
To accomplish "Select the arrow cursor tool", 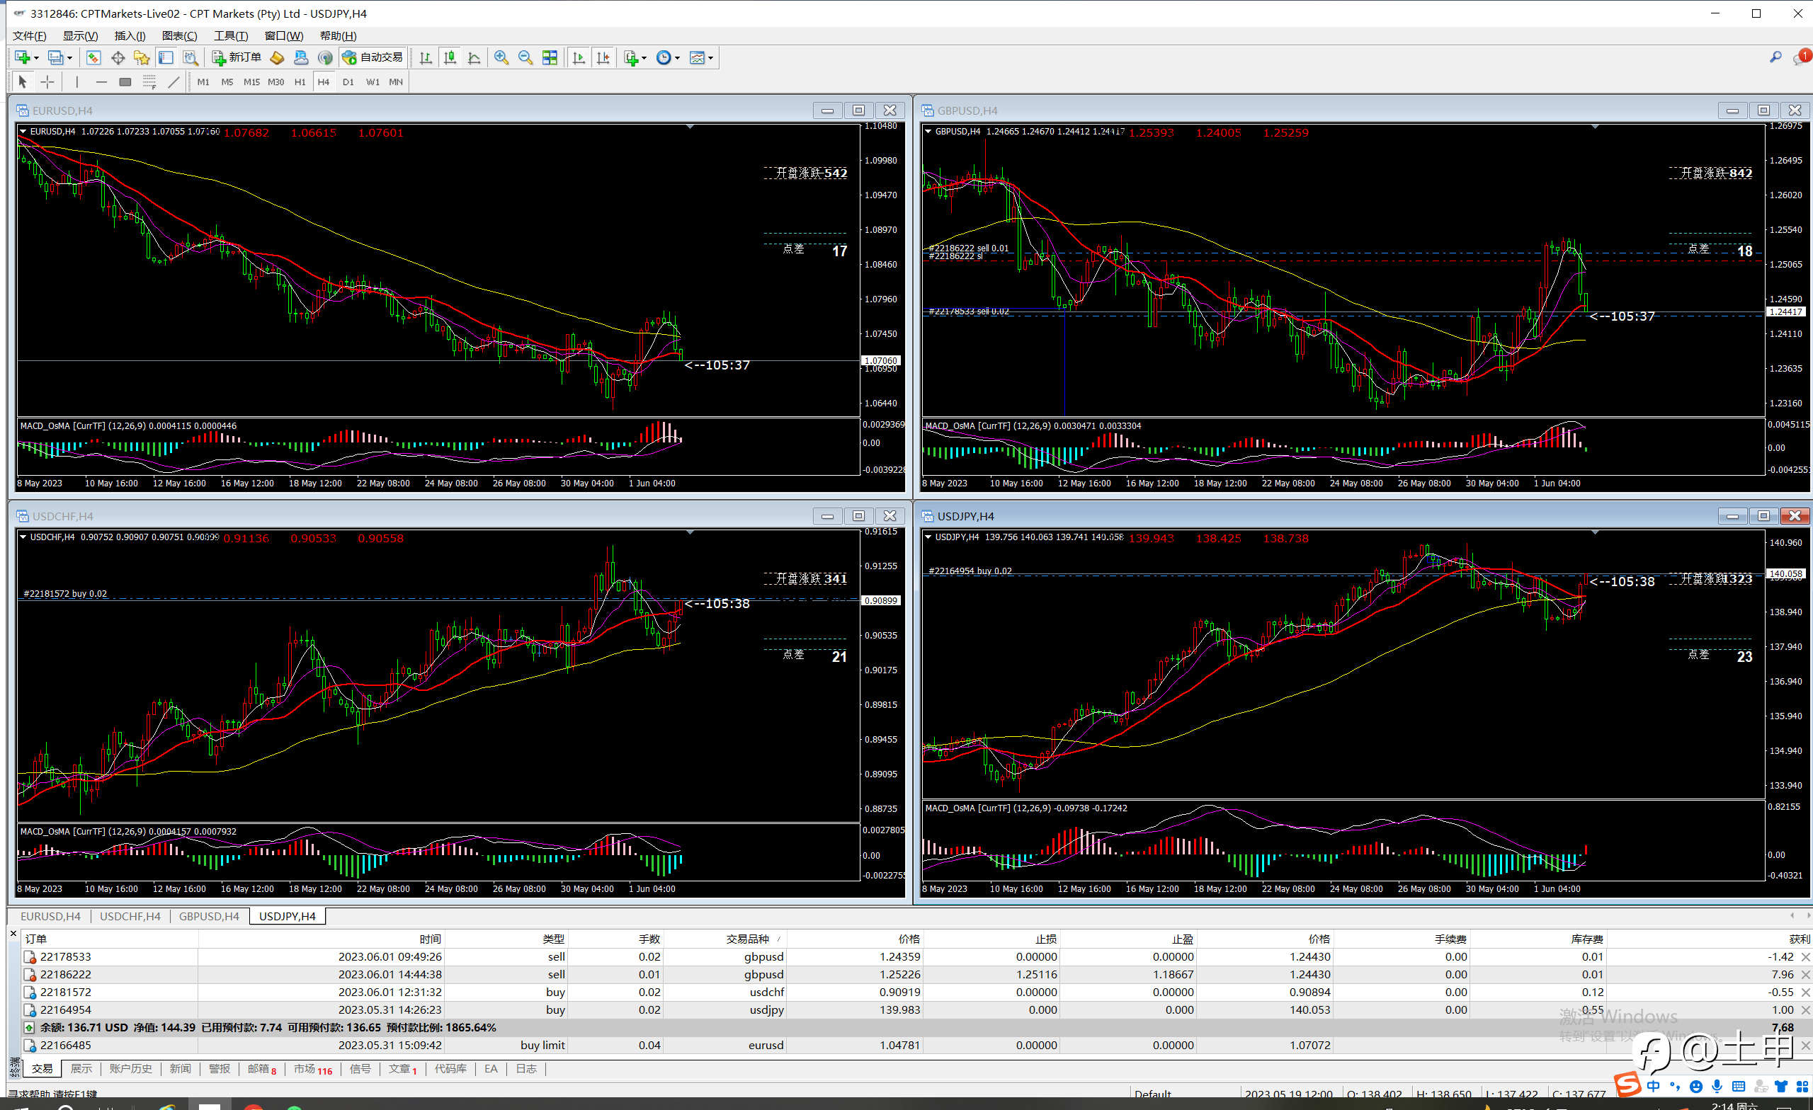I will click(x=22, y=81).
